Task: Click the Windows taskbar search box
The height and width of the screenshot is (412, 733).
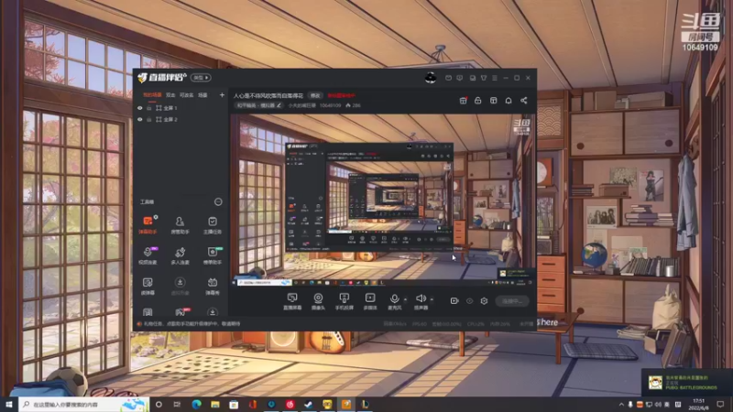Action: pos(83,405)
